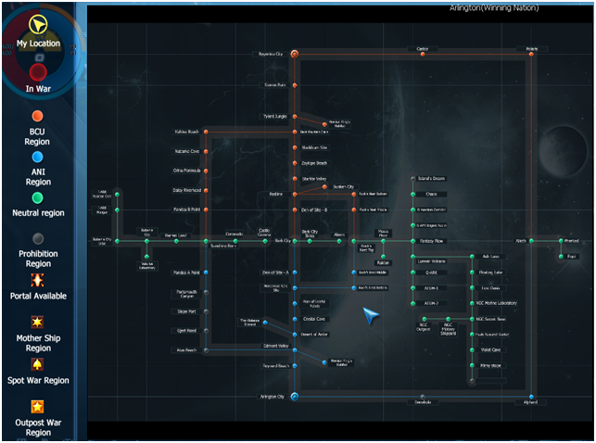This screenshot has width=596, height=443.
Task: Select the Arlington City map node
Action: click(x=295, y=397)
